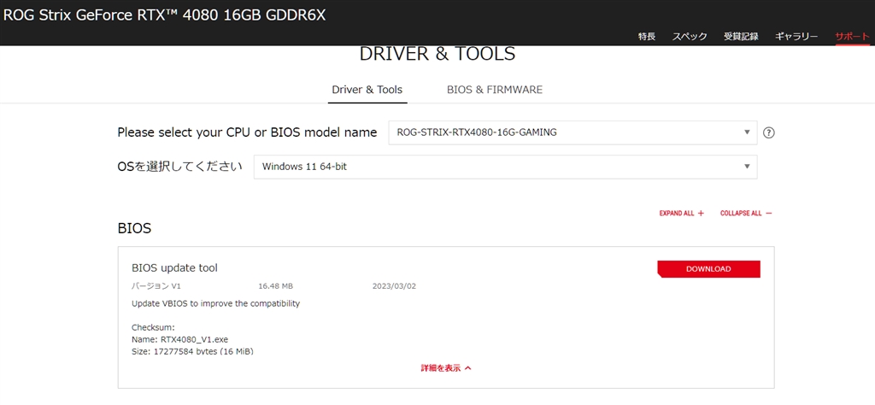875x405 pixels.
Task: Collapse details with 詳細を表示
Action: click(446, 368)
